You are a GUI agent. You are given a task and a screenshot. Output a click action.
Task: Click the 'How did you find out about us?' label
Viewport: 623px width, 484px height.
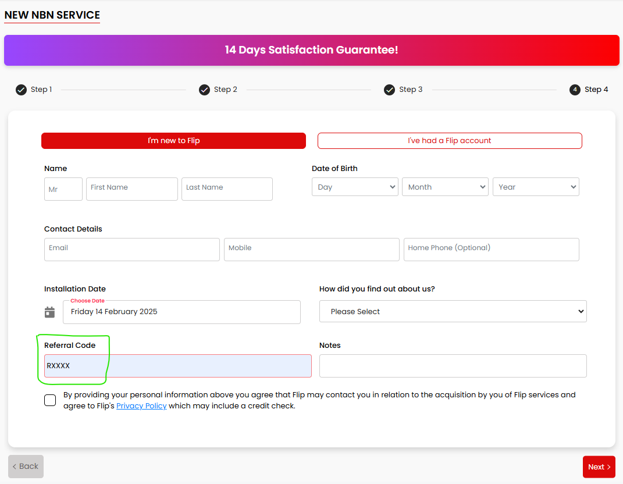377,289
